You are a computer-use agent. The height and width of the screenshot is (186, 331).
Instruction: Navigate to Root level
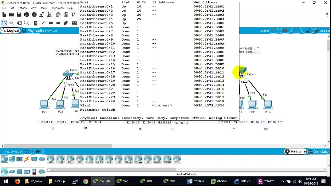coord(264,31)
